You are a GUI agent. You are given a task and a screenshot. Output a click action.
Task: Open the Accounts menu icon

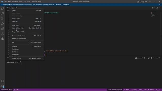(3, 81)
